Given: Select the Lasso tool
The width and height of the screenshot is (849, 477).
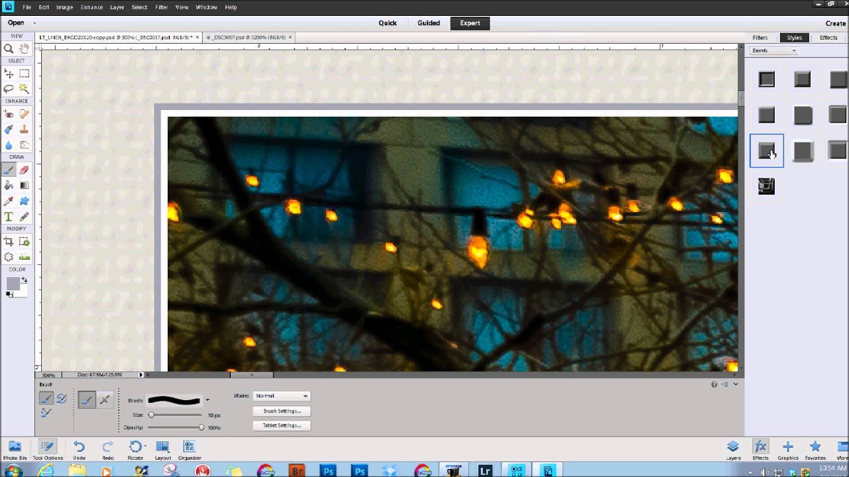Looking at the screenshot, I should [x=9, y=88].
